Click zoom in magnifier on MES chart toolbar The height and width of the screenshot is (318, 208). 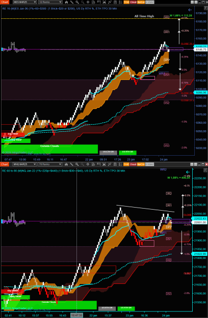coord(77,2)
